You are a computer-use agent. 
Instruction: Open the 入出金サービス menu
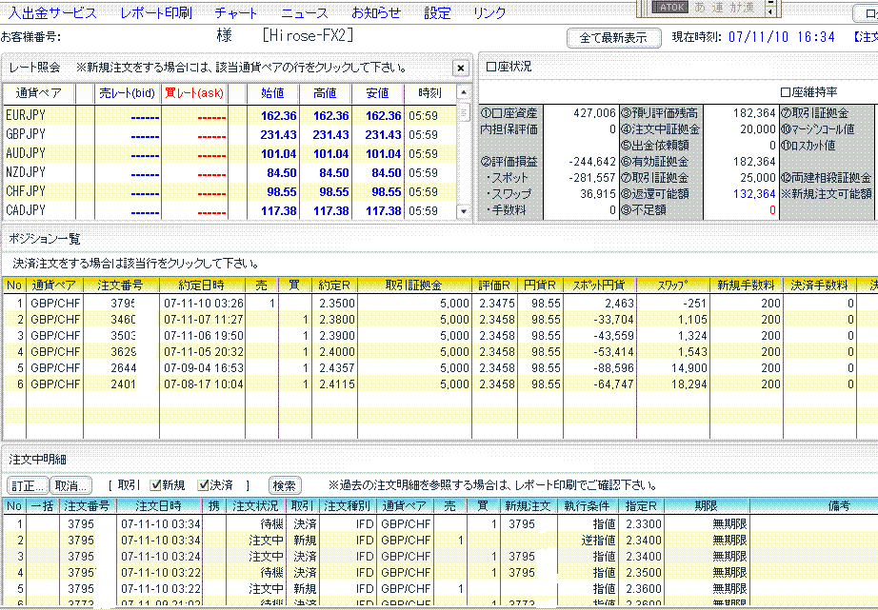click(52, 12)
